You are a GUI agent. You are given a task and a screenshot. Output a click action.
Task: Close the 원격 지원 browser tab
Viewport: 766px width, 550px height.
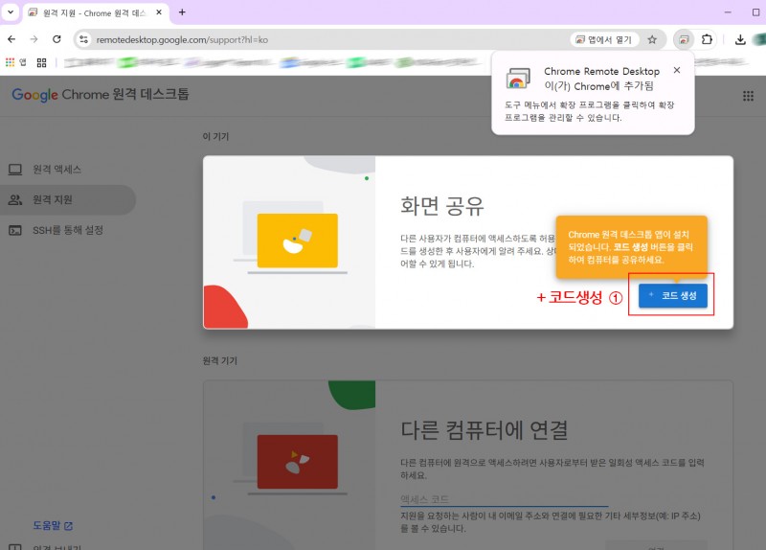(159, 12)
